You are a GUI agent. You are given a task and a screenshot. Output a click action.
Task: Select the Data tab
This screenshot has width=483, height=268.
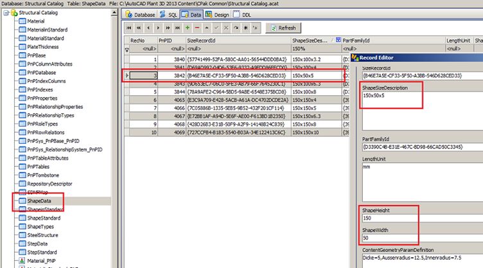pos(191,15)
